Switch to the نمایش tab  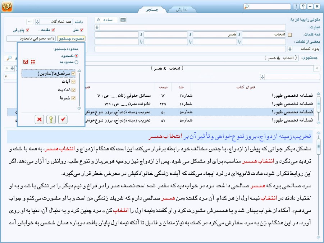pyautogui.click(x=182, y=10)
